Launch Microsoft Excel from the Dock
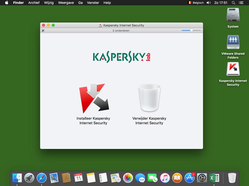This screenshot has width=249, height=186. (214, 178)
